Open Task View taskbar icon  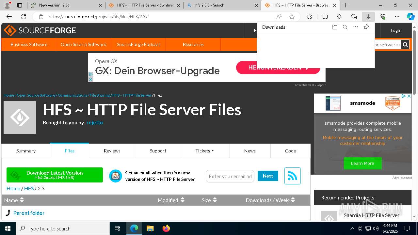coord(118,228)
